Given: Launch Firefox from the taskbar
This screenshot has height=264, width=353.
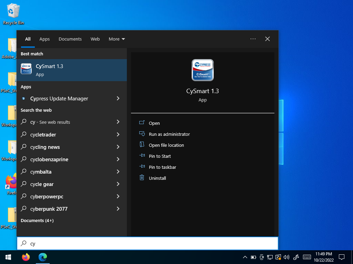Looking at the screenshot, I should [26, 257].
